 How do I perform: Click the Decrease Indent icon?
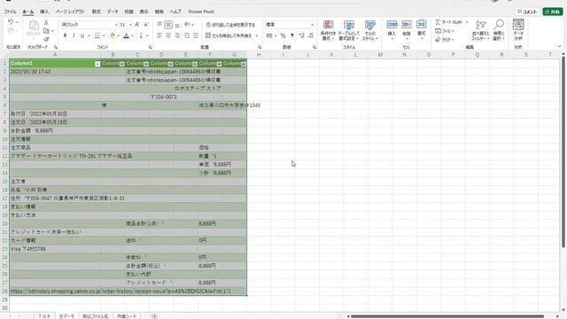coord(187,35)
